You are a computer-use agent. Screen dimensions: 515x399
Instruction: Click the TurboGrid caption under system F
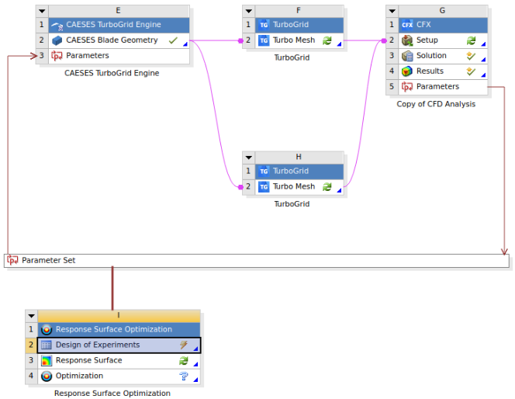(x=292, y=58)
